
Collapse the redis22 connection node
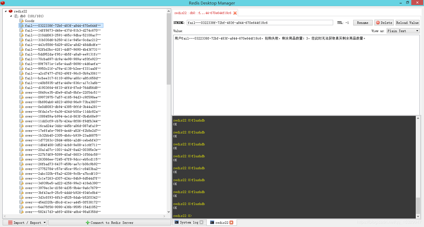[x=6, y=11]
